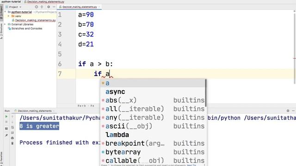Click the 'if a>b' editor breadcrumb
This screenshot has width=296, height=166.
(x=82, y=106)
